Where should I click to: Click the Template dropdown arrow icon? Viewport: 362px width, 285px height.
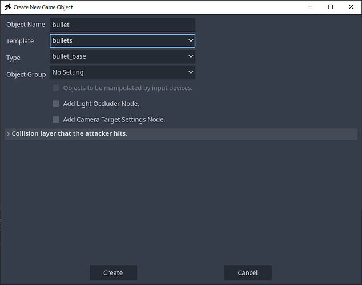tap(191, 41)
